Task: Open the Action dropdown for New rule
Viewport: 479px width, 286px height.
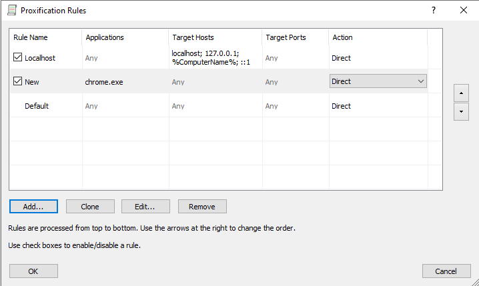Action: [x=378, y=81]
